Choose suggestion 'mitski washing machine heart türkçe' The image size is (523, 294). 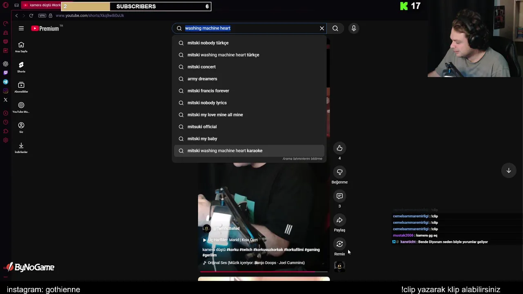249,55
